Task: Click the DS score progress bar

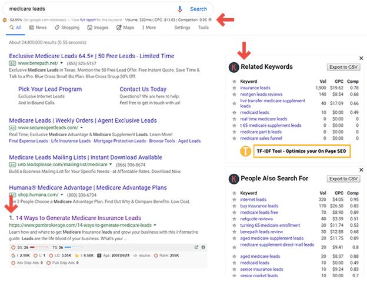Action: tap(39, 247)
